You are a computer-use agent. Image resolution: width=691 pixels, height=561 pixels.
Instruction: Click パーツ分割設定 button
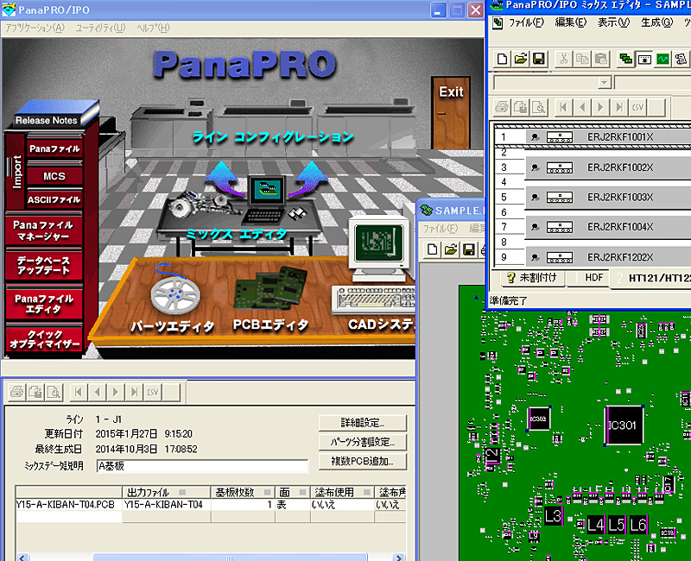point(362,442)
